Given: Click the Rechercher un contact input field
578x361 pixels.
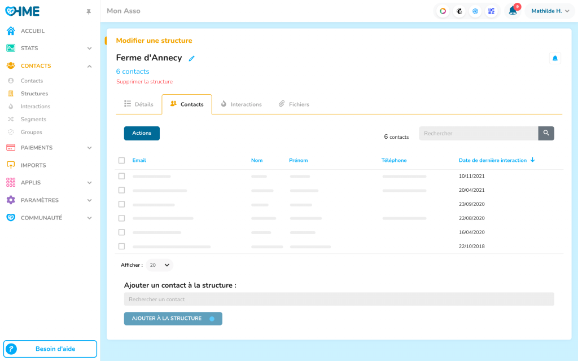Looking at the screenshot, I should (x=339, y=299).
